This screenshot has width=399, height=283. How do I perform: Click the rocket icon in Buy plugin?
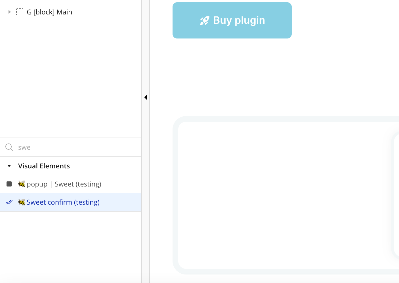coord(205,20)
